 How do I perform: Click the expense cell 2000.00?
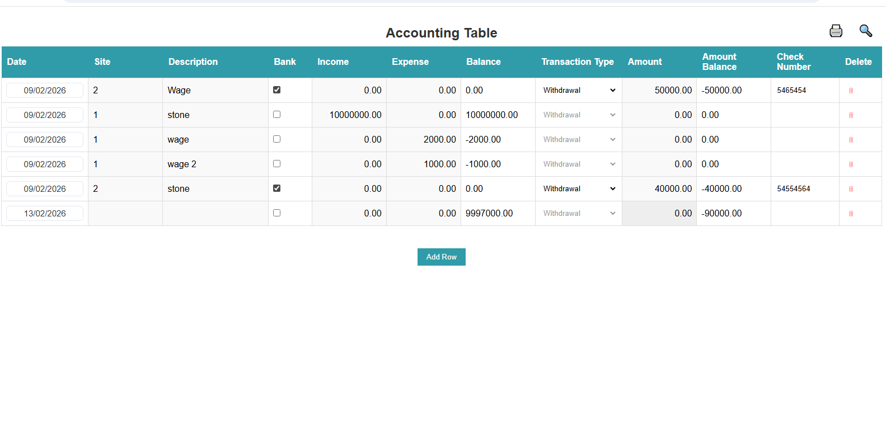424,139
